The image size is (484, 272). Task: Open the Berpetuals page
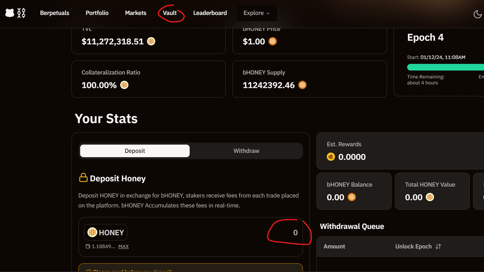click(x=54, y=13)
